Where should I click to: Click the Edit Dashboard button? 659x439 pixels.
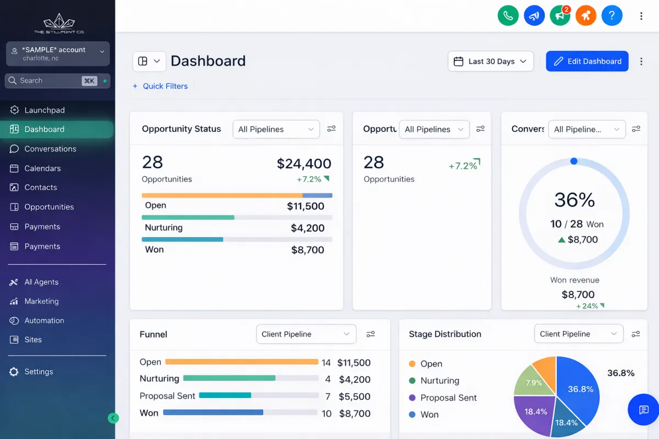pos(587,61)
